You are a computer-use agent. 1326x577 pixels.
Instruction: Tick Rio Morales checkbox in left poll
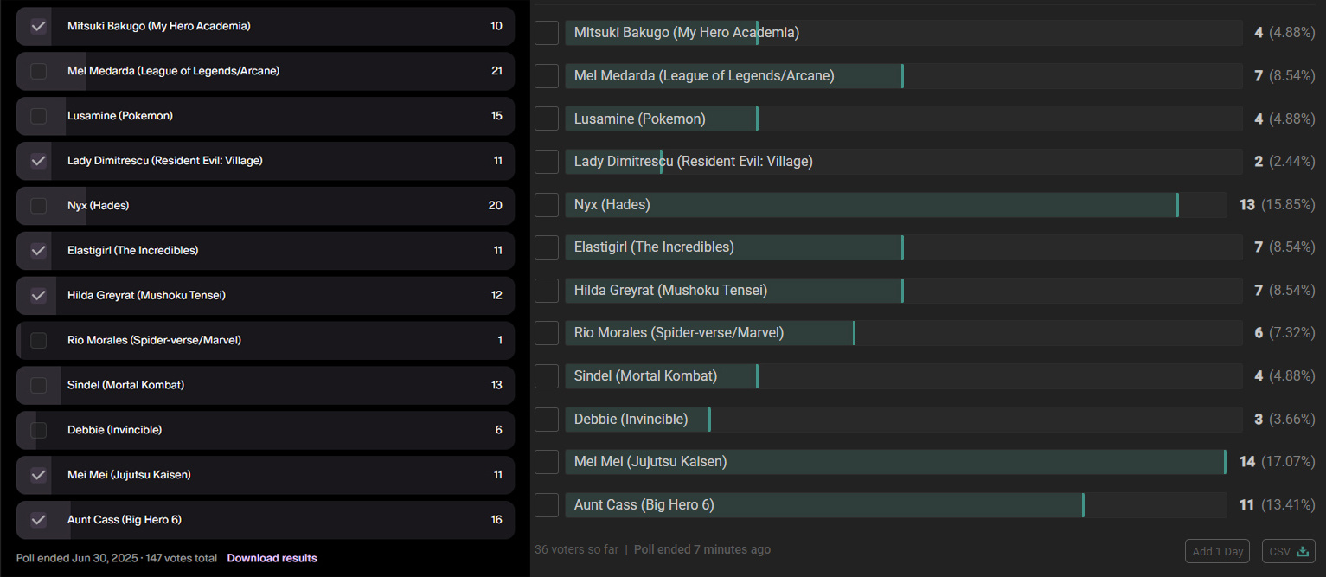tap(38, 341)
